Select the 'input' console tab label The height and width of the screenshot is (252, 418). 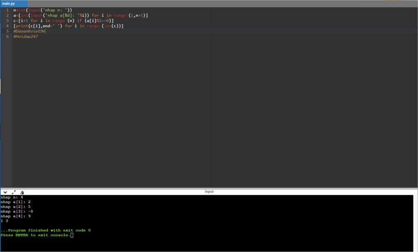tap(209, 192)
